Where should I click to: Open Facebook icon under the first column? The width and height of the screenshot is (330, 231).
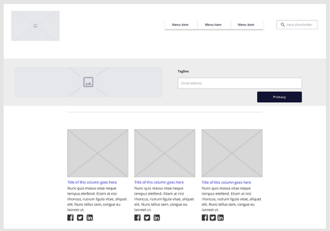coord(71,218)
